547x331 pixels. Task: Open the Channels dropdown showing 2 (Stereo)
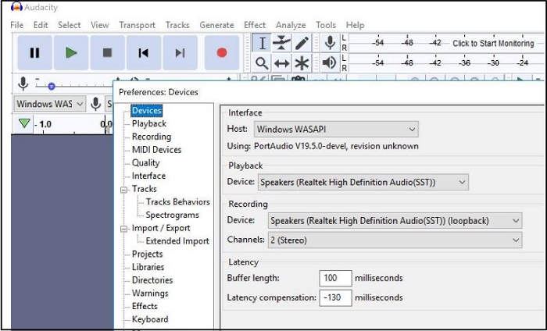395,240
